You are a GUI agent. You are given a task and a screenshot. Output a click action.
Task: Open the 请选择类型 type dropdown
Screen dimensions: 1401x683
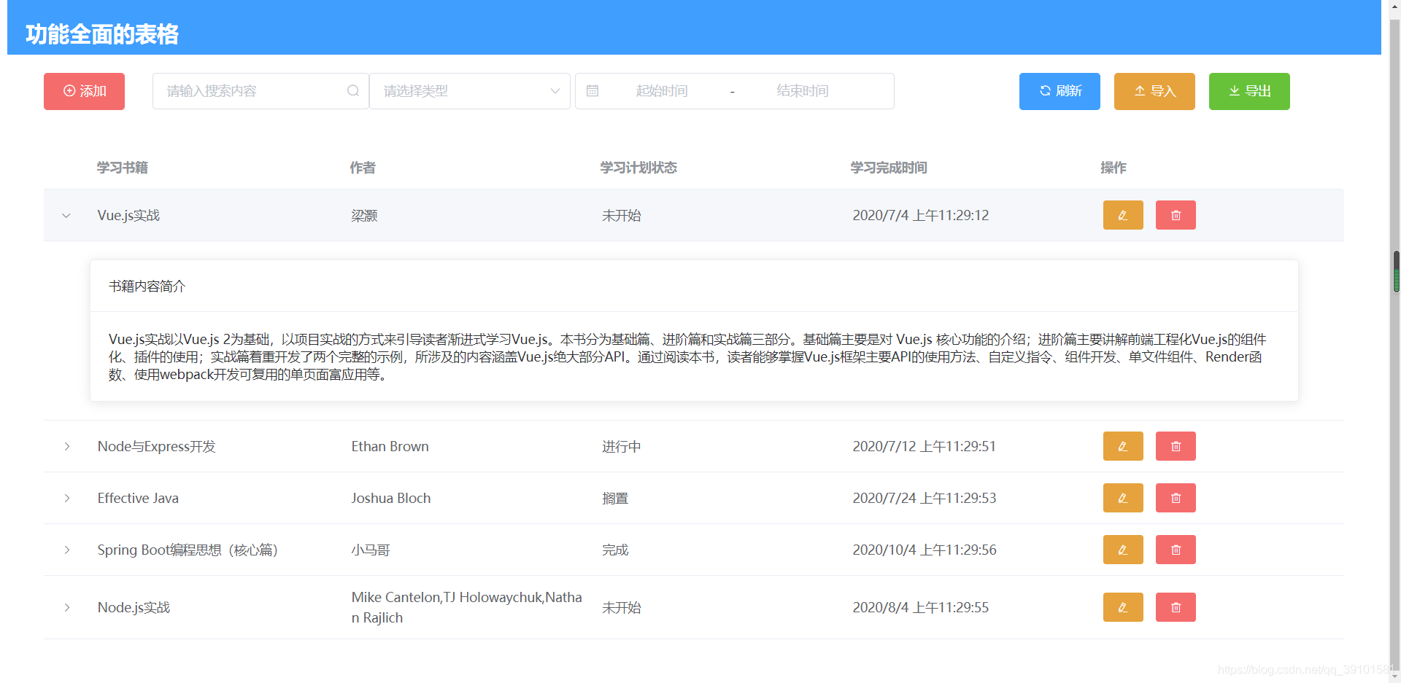click(470, 91)
